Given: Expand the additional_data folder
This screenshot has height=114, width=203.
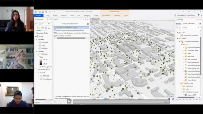Looking at the screenshot, I should pos(183,50).
